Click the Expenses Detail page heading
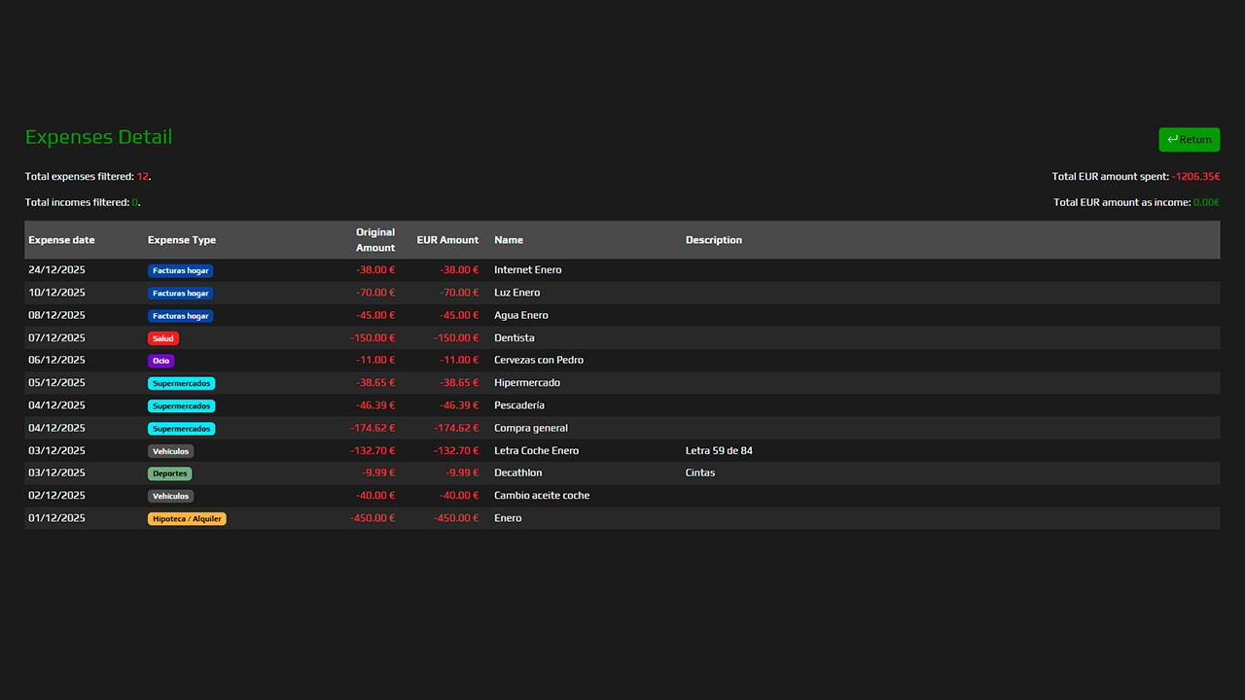Screen dimensions: 1245x700 click(x=98, y=137)
